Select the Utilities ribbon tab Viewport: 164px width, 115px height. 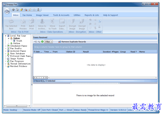pos(77,15)
